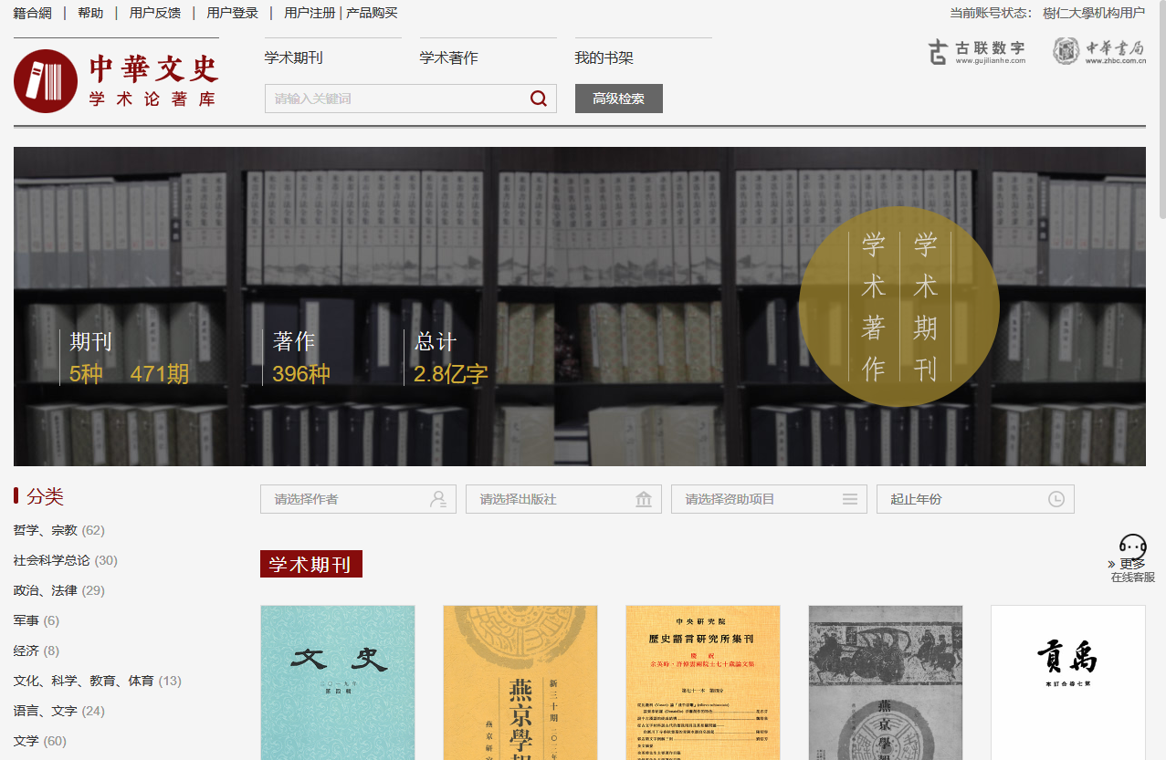Open the 我的书架 tab

click(x=604, y=57)
